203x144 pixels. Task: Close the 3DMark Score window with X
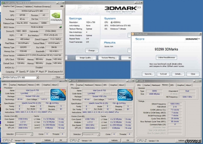pyautogui.click(x=200, y=34)
